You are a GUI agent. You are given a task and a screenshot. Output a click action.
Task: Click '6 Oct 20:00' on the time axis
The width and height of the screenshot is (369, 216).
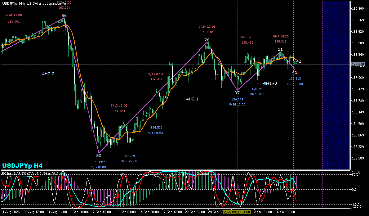pos(286,212)
